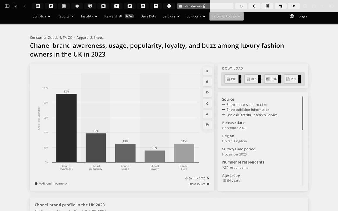Open the Guardian-style bold G tab

click(254, 6)
